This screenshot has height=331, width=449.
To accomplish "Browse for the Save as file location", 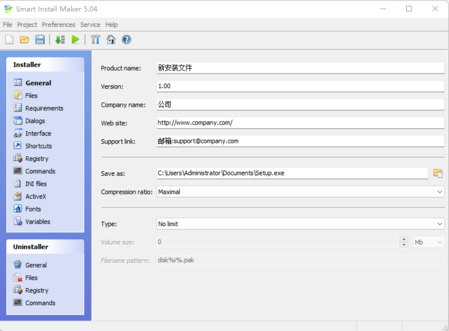I will point(438,173).
